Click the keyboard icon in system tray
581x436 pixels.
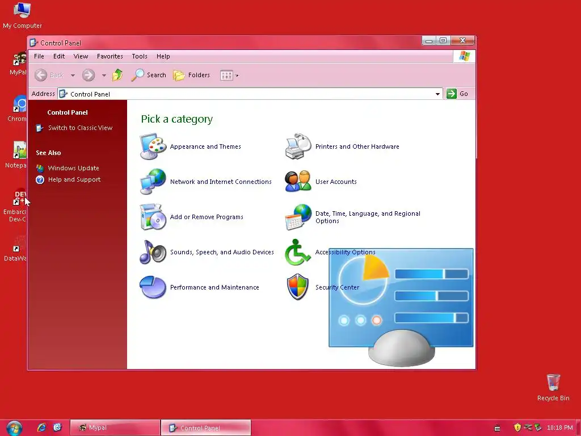(x=497, y=428)
